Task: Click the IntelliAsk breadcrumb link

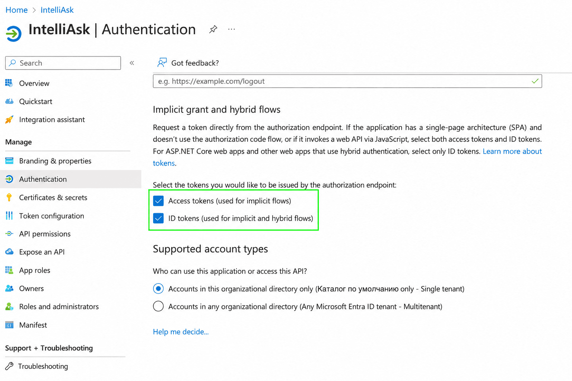Action: 57,10
